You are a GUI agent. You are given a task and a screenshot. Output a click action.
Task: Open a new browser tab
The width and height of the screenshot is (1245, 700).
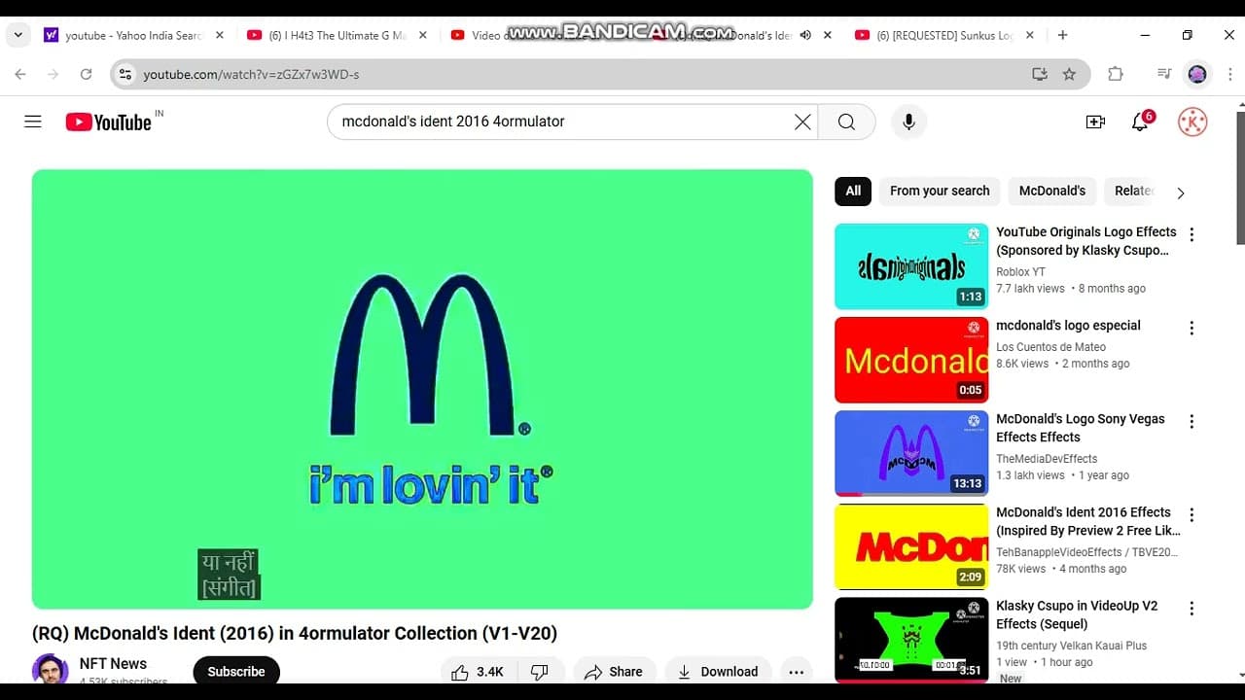[x=1062, y=35]
